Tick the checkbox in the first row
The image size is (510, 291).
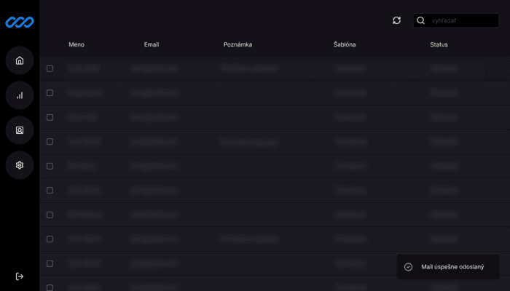click(x=50, y=68)
